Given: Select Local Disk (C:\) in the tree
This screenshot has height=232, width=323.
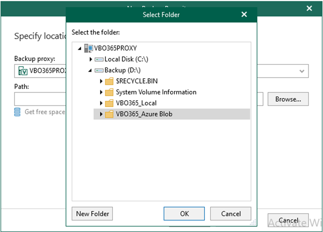Looking at the screenshot, I should pyautogui.click(x=126, y=59).
